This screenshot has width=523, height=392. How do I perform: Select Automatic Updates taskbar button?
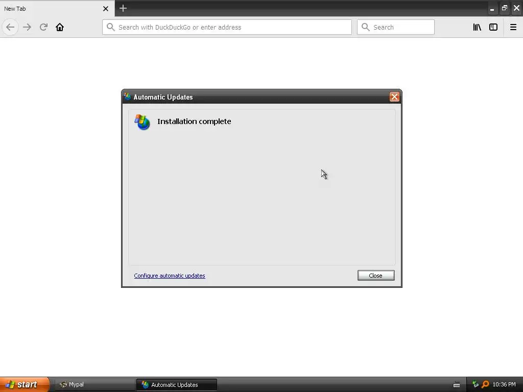(x=176, y=385)
